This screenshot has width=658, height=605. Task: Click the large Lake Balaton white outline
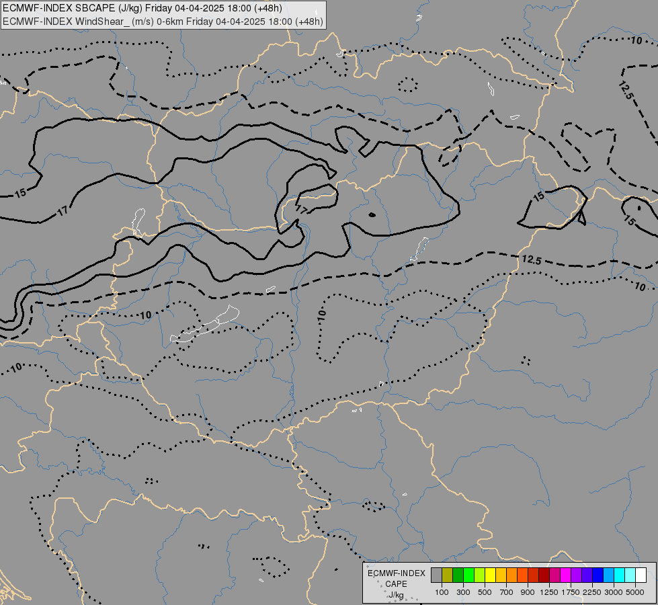205,325
